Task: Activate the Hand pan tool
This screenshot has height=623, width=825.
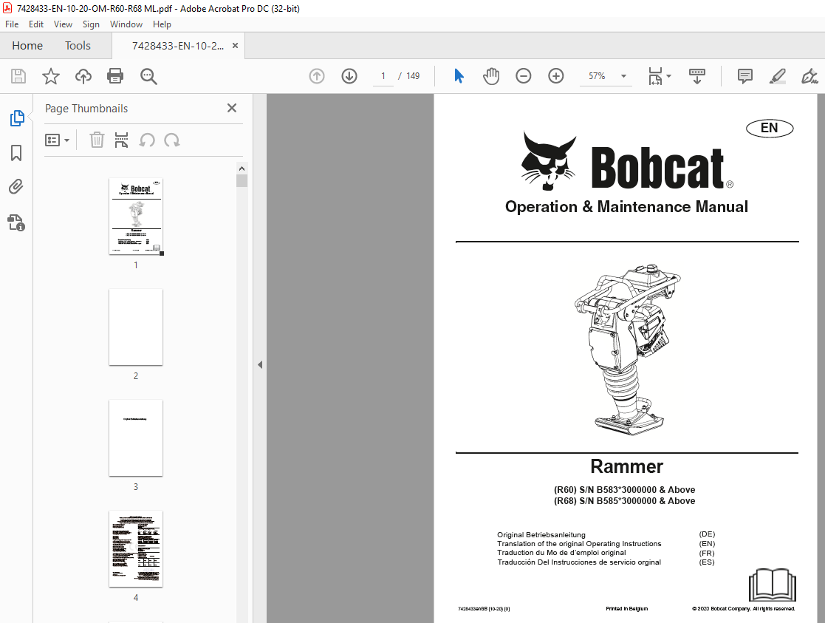Action: pos(491,76)
